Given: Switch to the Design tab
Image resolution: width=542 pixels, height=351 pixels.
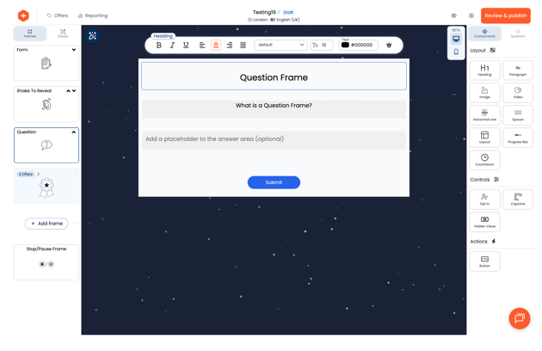Looking at the screenshot, I should tap(63, 34).
